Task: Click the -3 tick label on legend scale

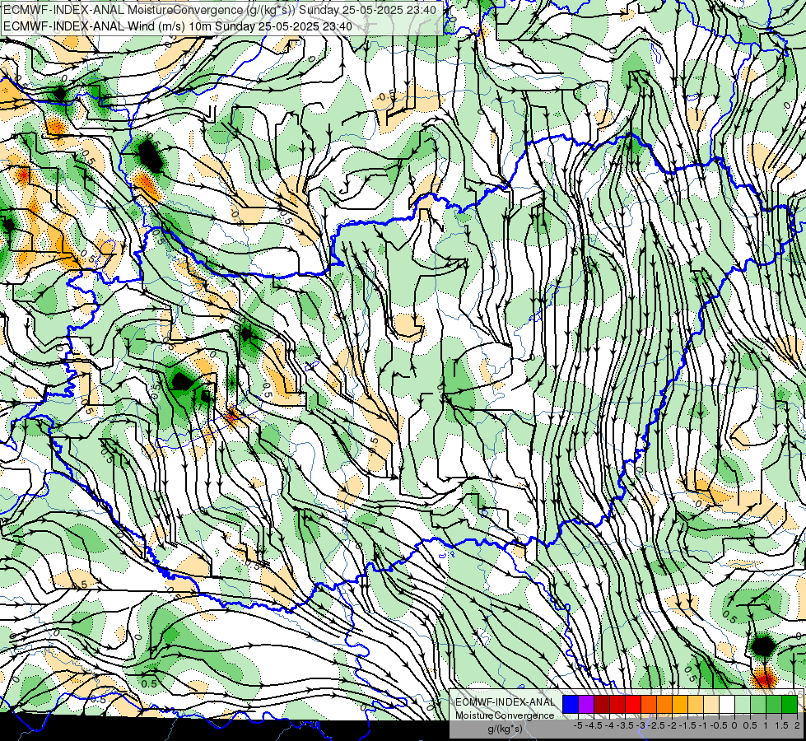Action: point(641,725)
